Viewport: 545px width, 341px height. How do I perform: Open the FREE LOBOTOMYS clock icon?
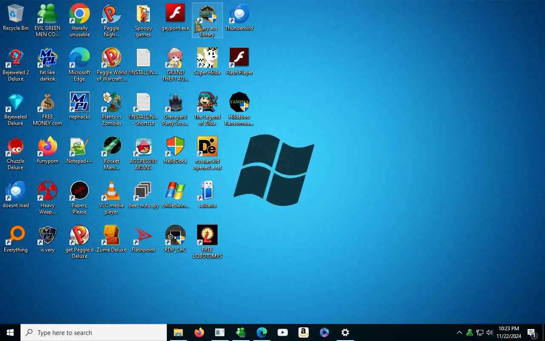coord(207,242)
